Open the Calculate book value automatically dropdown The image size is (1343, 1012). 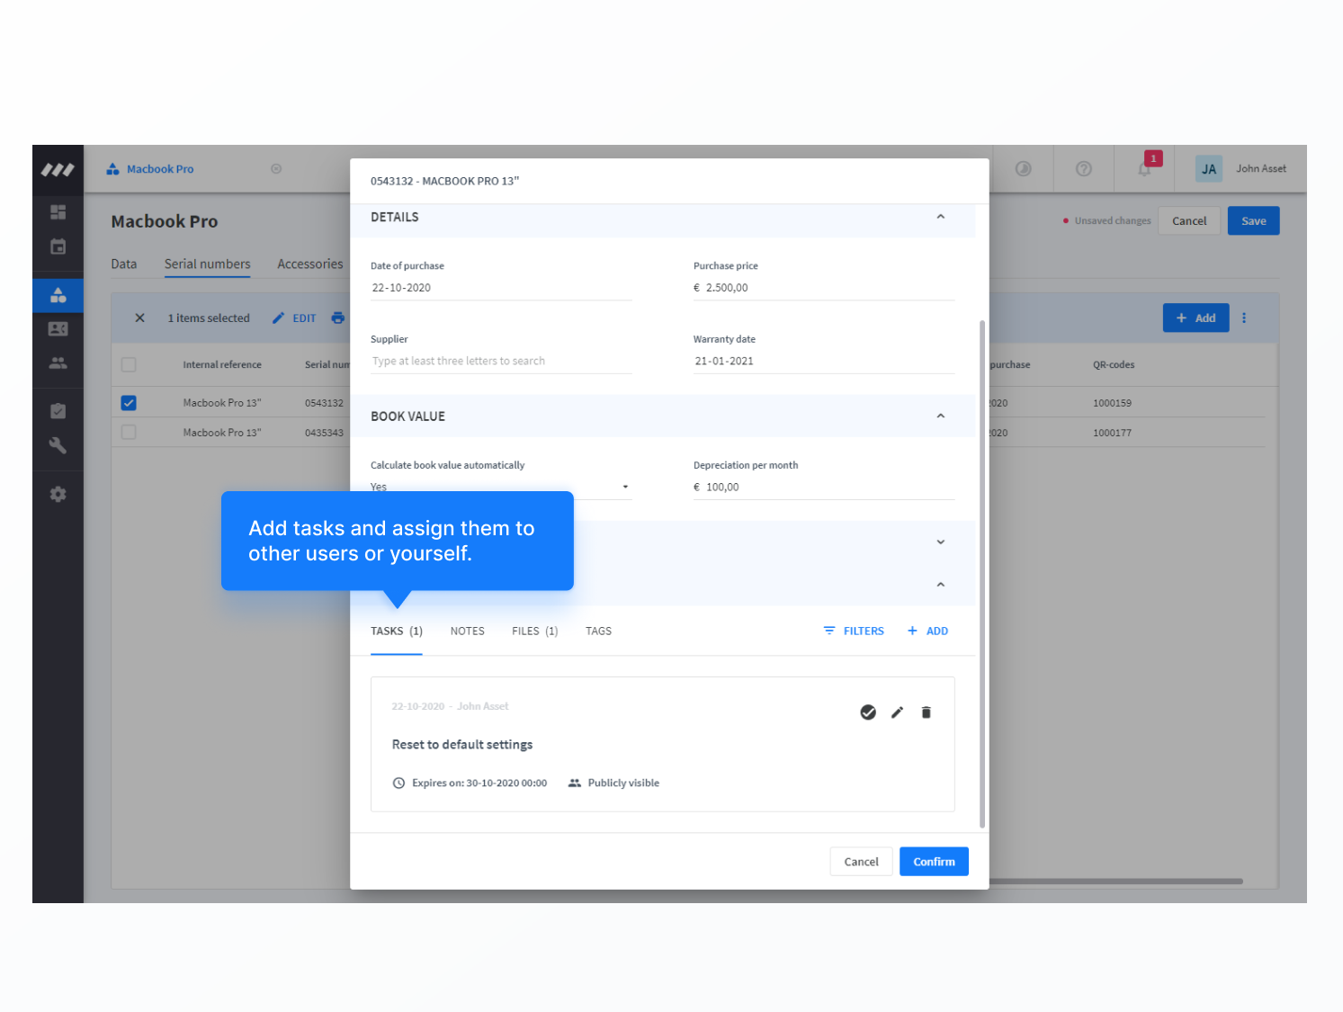501,487
